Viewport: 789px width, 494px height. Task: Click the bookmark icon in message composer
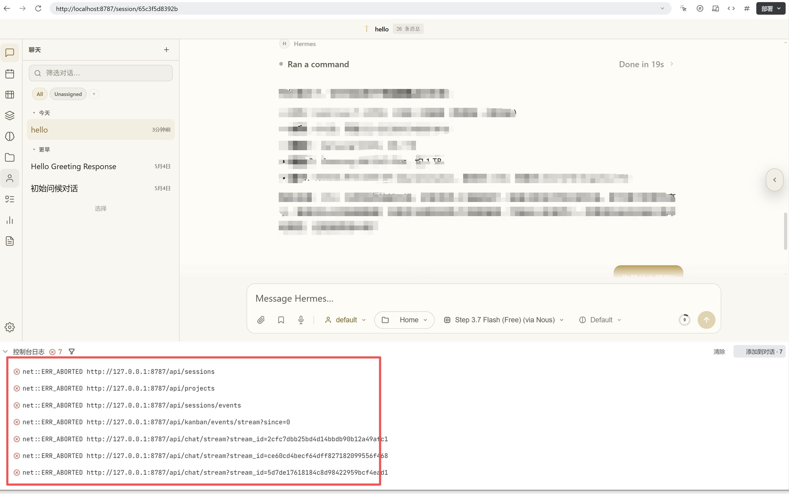[x=281, y=320]
